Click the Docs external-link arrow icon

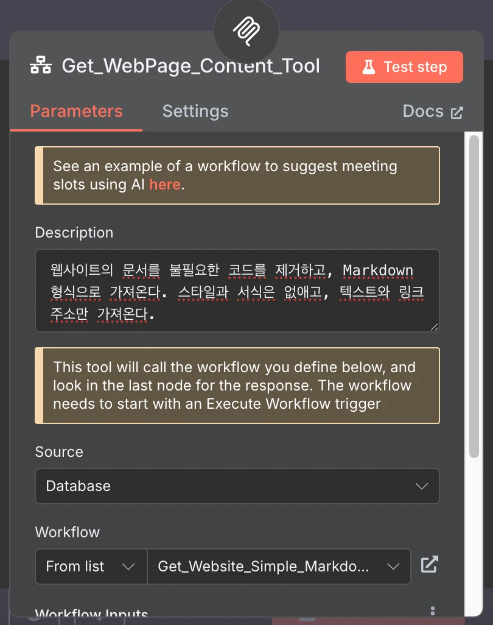tap(456, 113)
